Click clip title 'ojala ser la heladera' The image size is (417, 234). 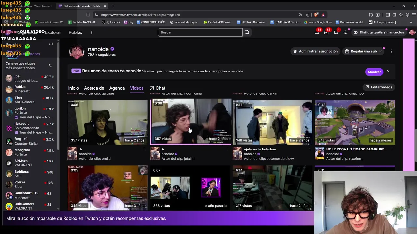260,149
